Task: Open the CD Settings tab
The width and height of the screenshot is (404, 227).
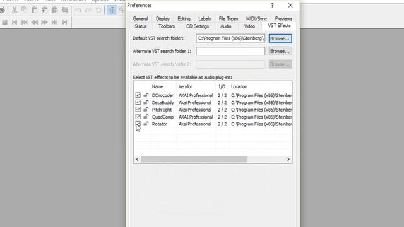Action: point(198,26)
